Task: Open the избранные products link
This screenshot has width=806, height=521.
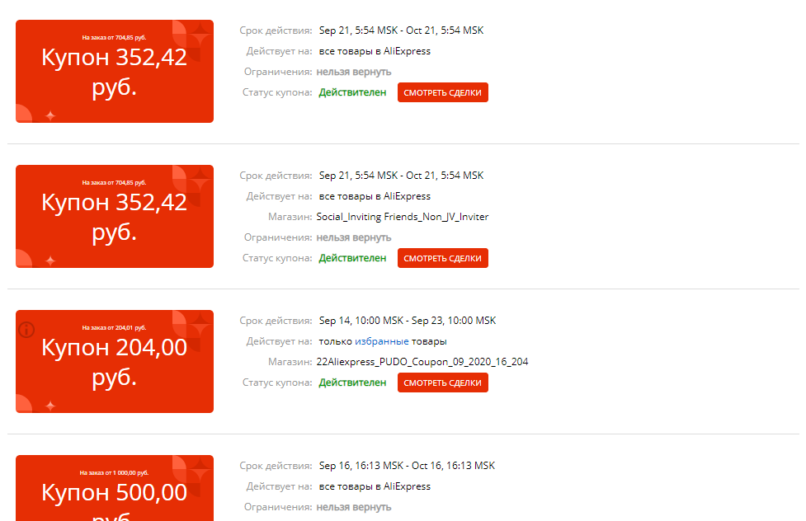Action: pos(381,341)
